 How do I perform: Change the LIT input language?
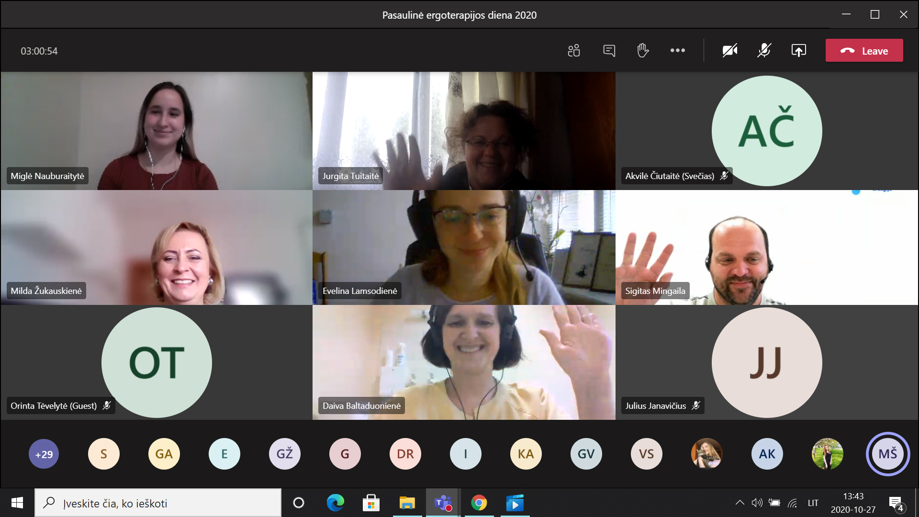813,503
